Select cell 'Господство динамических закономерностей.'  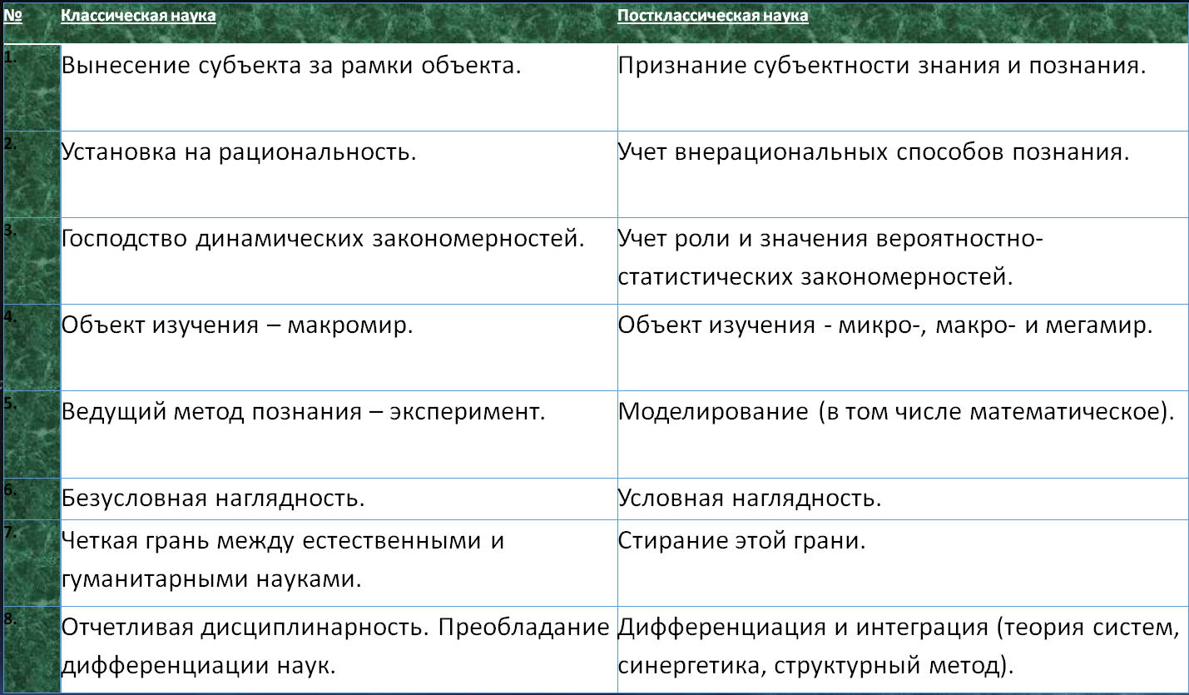pyautogui.click(x=339, y=261)
